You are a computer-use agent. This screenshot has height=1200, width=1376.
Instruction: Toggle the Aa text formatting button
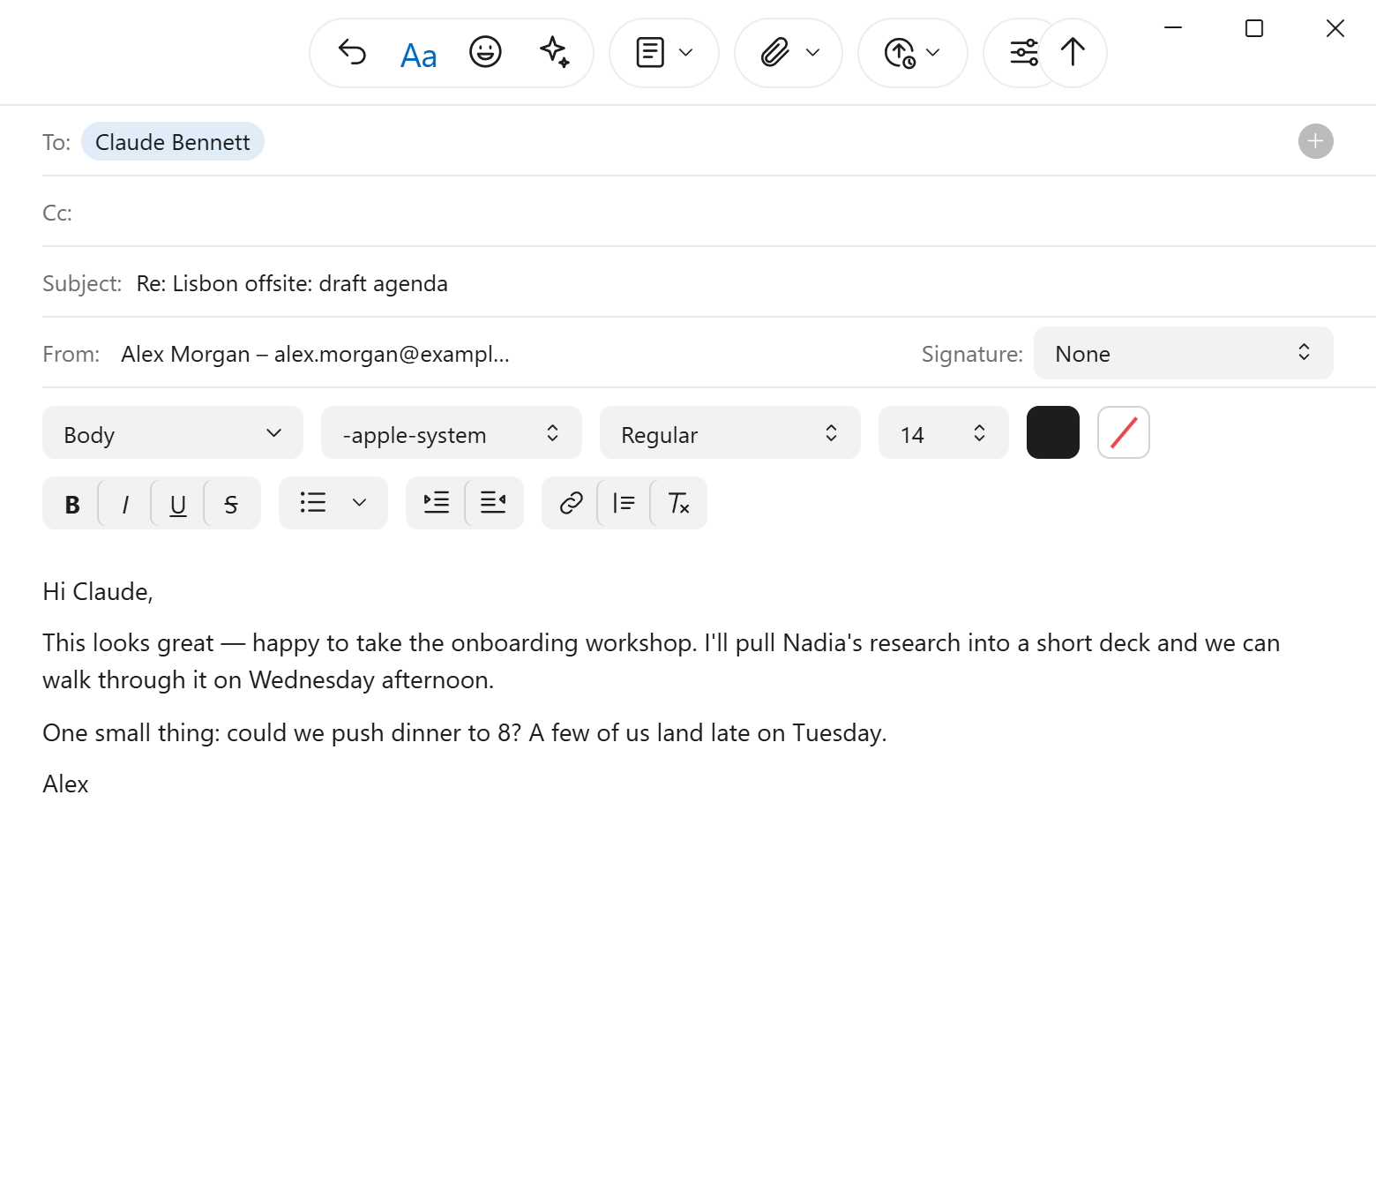[x=419, y=55]
